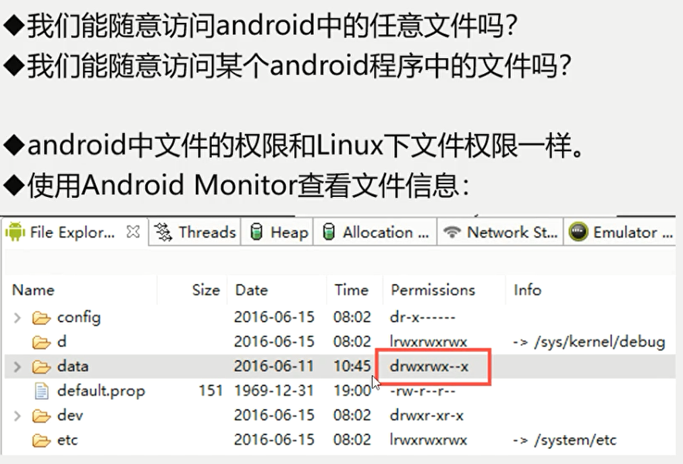Click permissions drwxr-xr-x of dev
Screen dimensions: 683x464
coord(427,415)
